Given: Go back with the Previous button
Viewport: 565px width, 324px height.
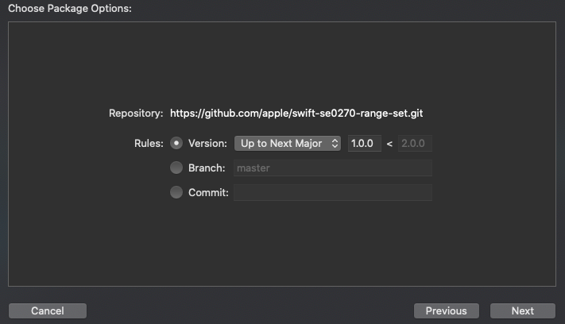Looking at the screenshot, I should tap(447, 310).
